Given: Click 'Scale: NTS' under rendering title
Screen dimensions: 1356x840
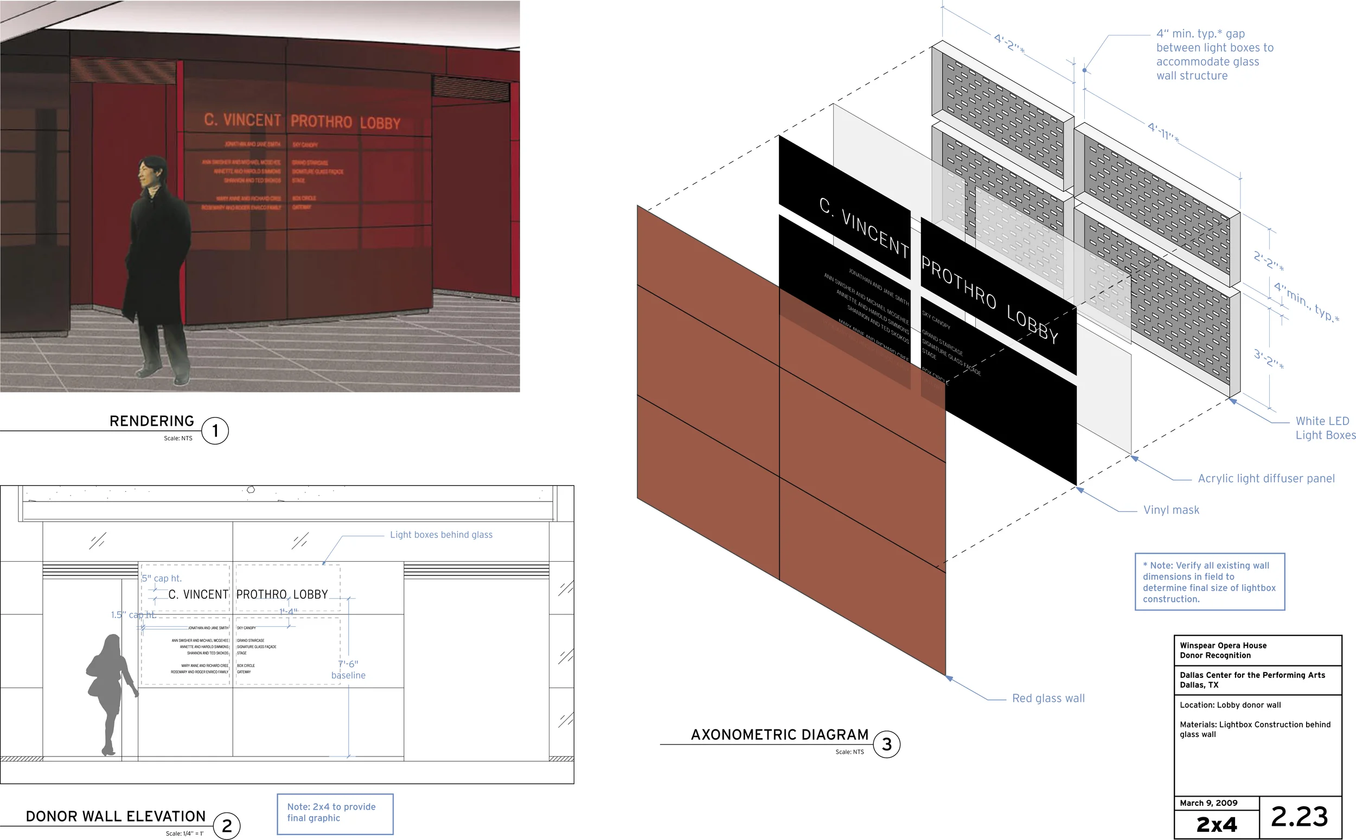Looking at the screenshot, I should [x=178, y=438].
